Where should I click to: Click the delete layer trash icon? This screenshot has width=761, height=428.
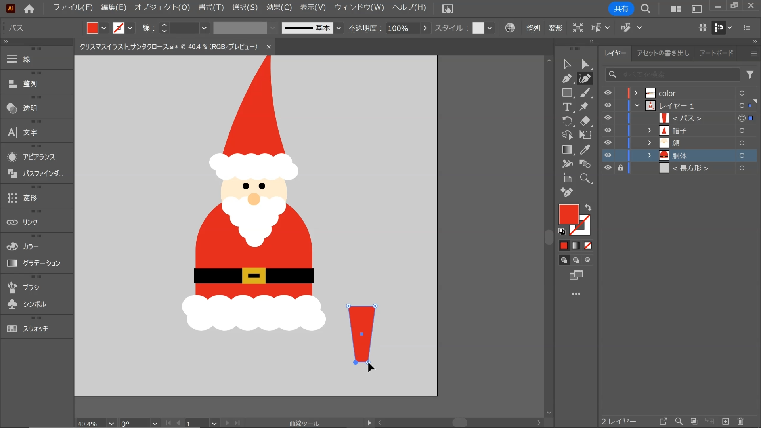pos(740,421)
